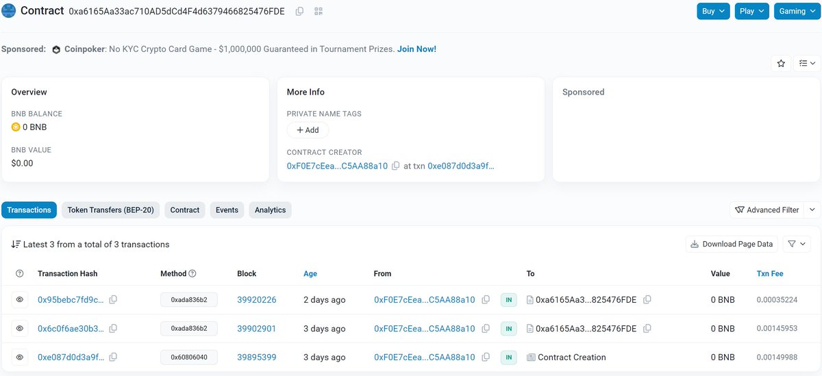Viewport: 822px width, 376px height.
Task: Click the Join Now sponsored link
Action: 416,49
